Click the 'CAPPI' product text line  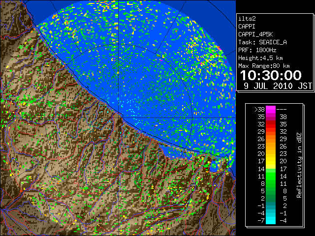tap(247, 27)
